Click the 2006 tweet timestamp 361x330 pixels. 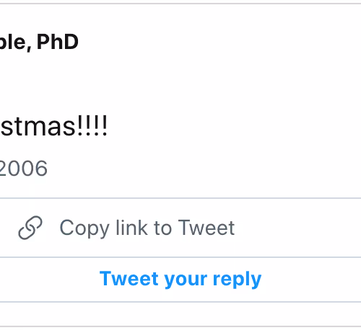(24, 168)
